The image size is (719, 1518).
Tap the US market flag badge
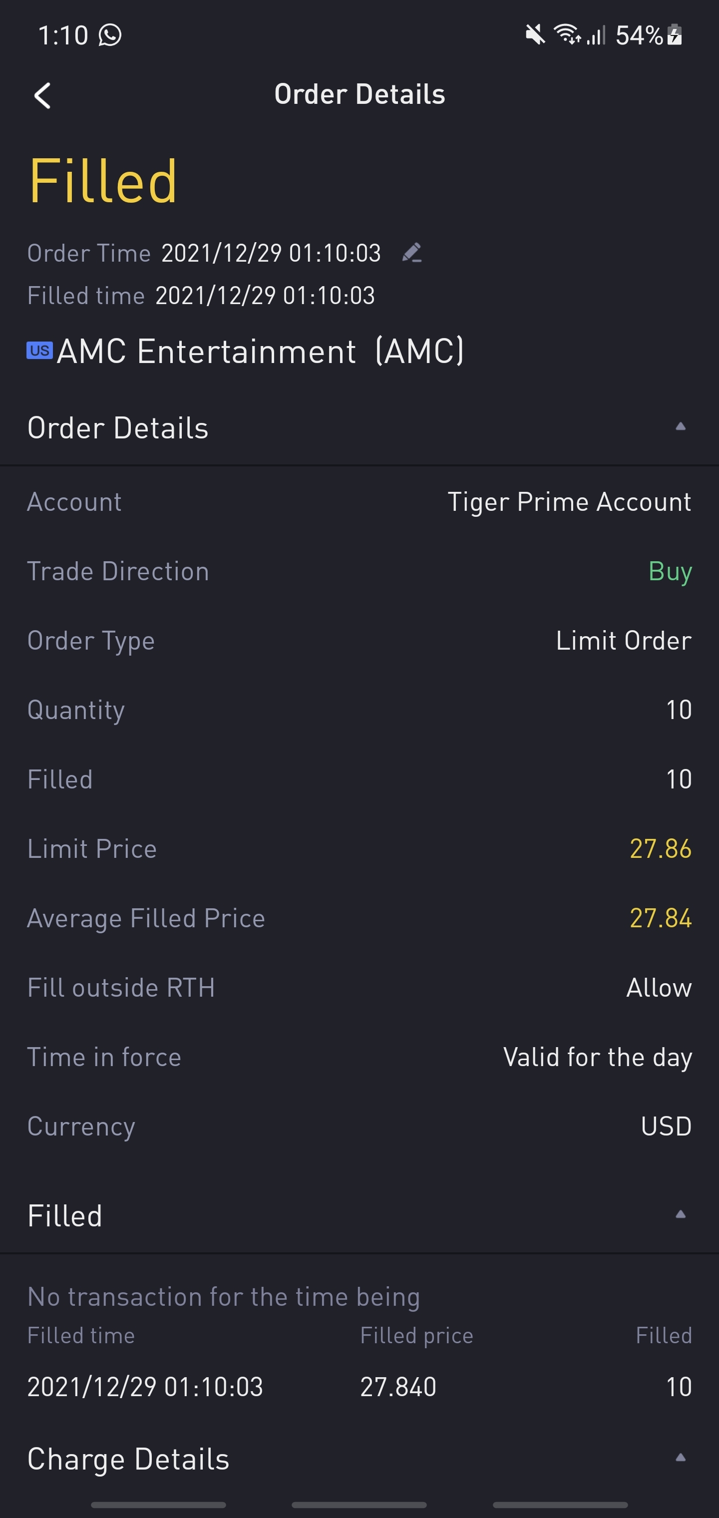click(39, 351)
